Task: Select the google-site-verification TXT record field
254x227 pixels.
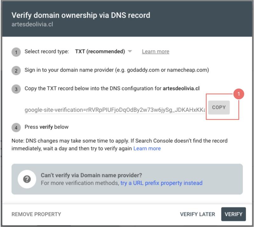Action: pos(115,110)
